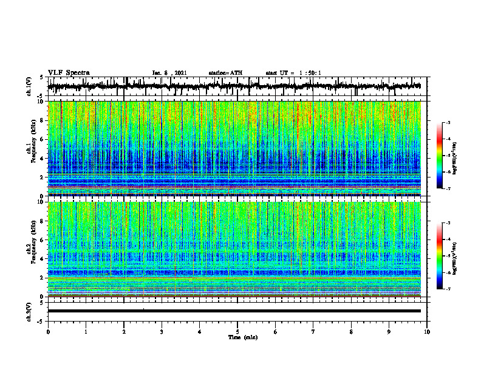Click the "-7" tick on ch.2 colorbar

pos(448,289)
